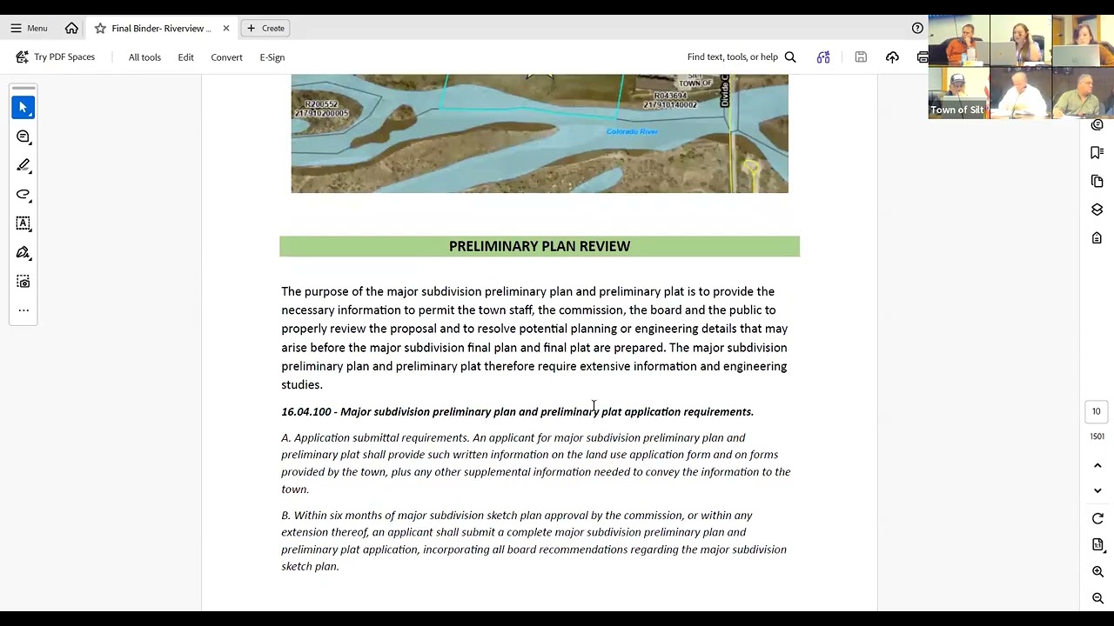Expand more tools ellipsis in quick toolbar
This screenshot has width=1114, height=626.
(x=23, y=310)
